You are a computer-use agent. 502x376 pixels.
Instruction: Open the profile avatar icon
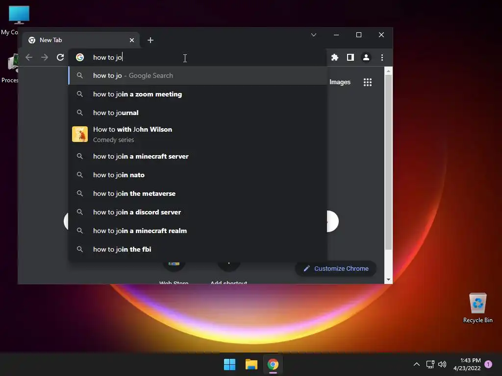366,57
